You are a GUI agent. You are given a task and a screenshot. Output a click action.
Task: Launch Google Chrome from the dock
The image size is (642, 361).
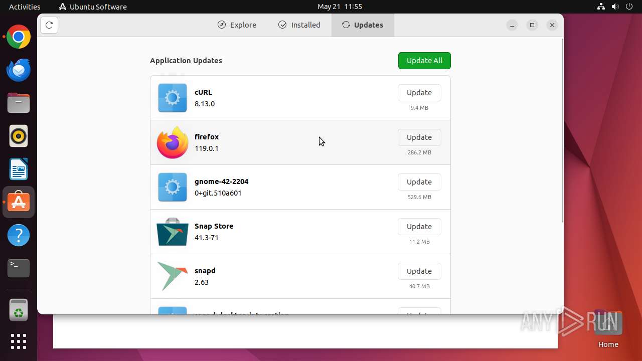(19, 37)
